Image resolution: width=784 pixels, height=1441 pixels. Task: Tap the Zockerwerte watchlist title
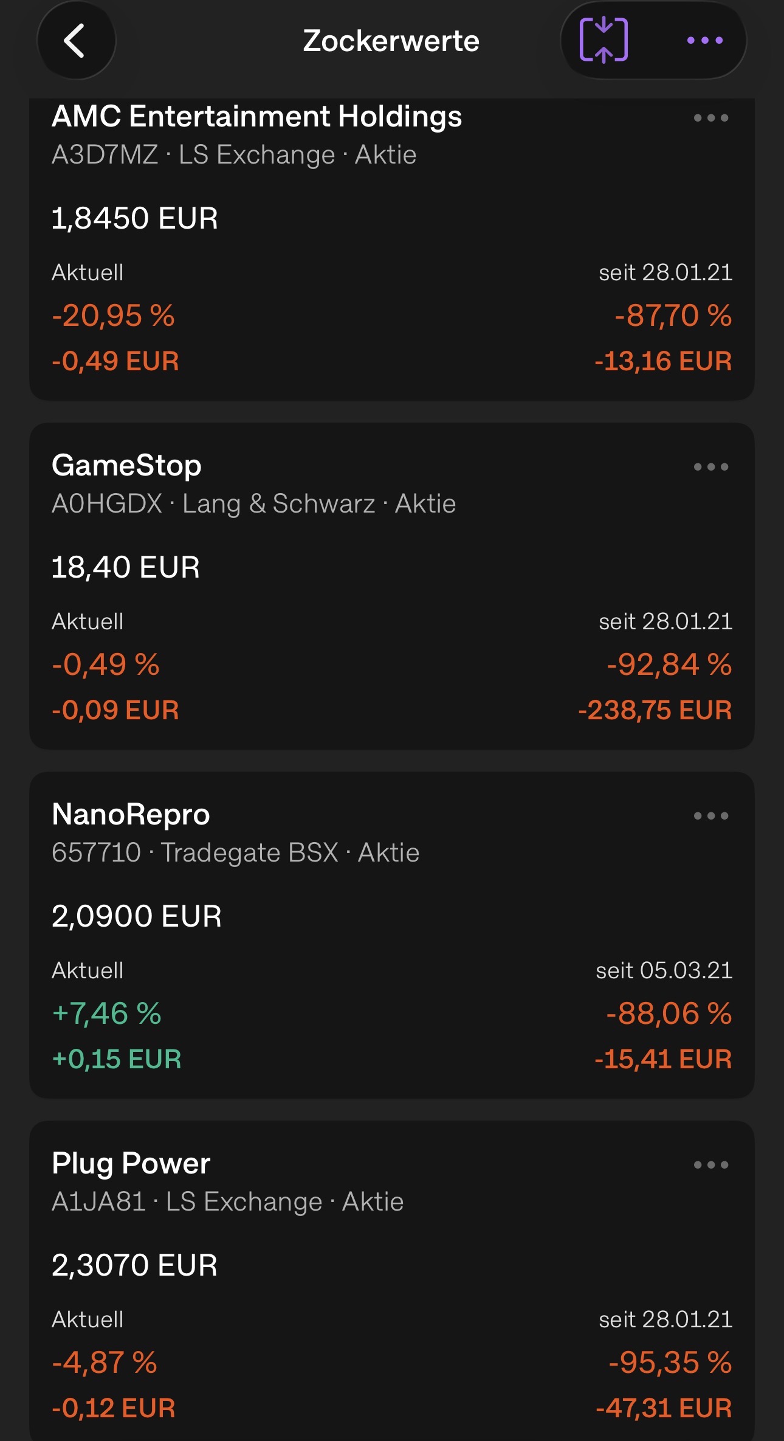click(x=391, y=41)
